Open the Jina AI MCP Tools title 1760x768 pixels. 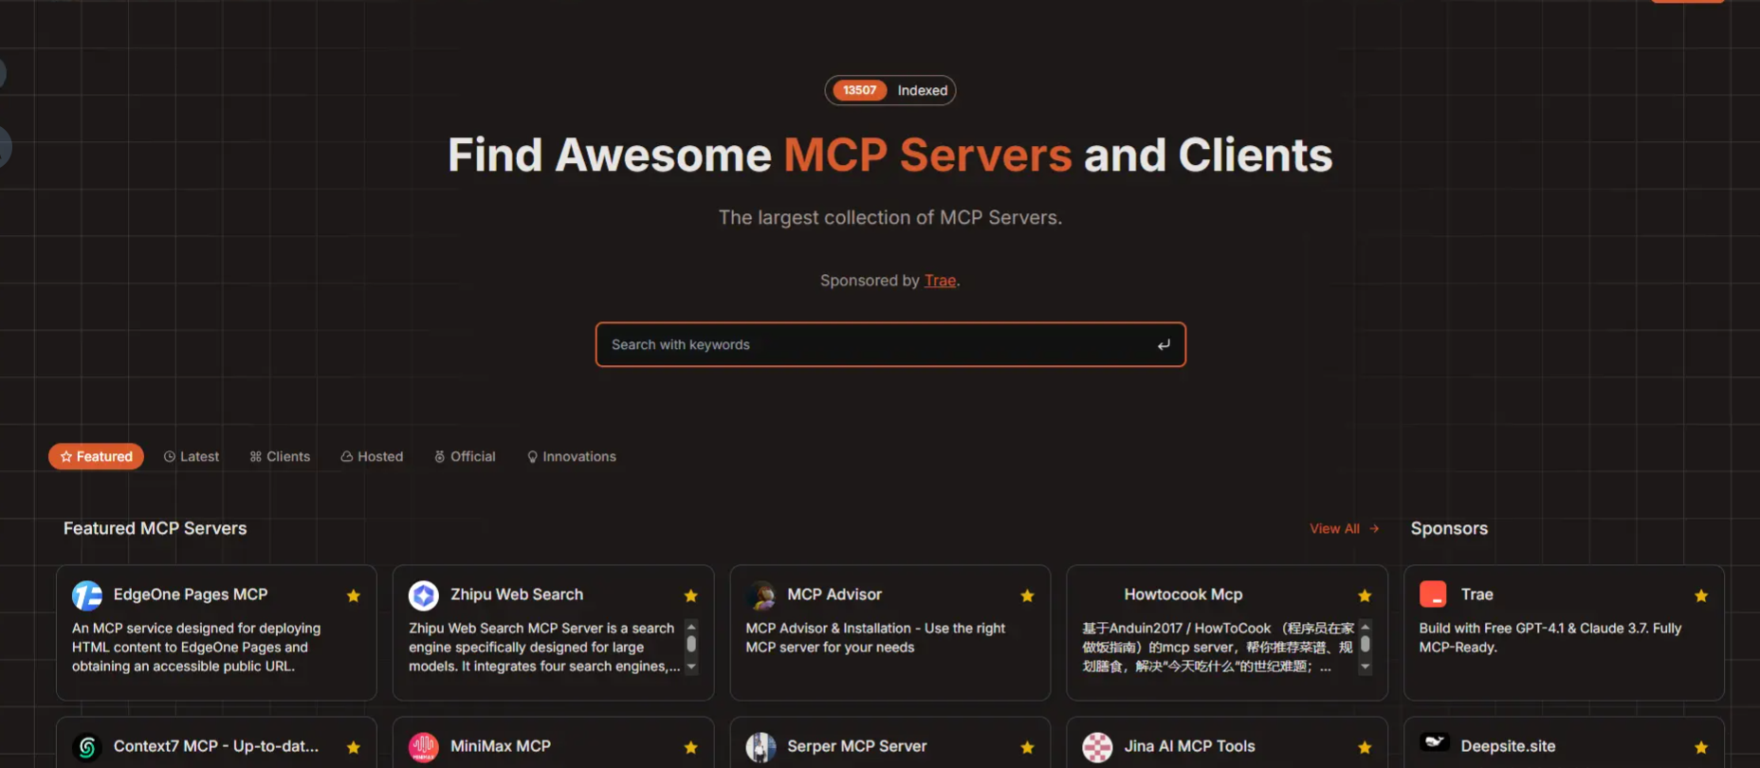coord(1189,746)
